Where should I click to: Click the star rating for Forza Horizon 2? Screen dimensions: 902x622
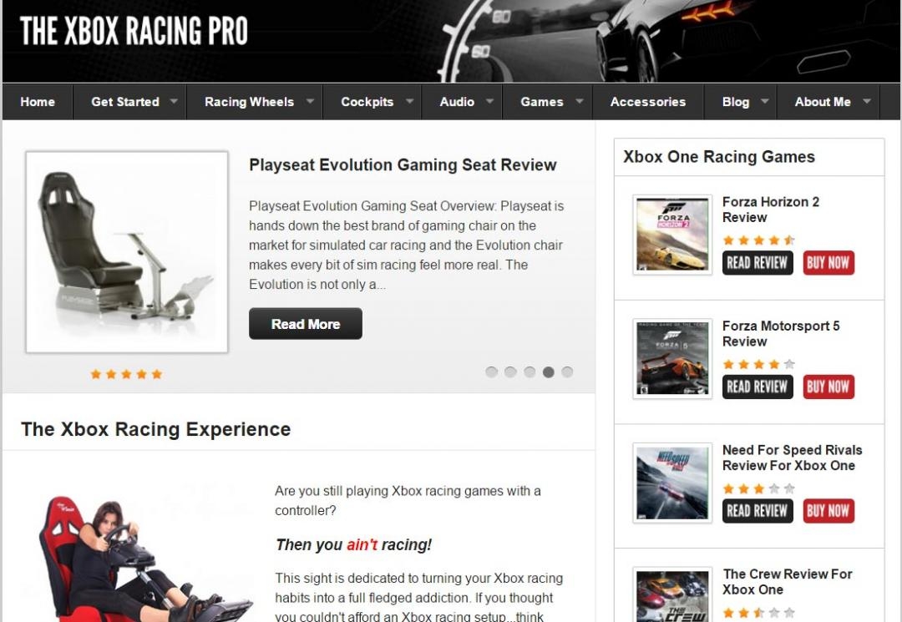(x=758, y=240)
